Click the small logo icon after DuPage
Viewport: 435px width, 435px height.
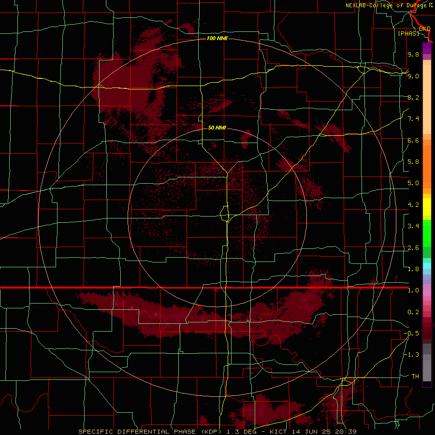pos(431,5)
